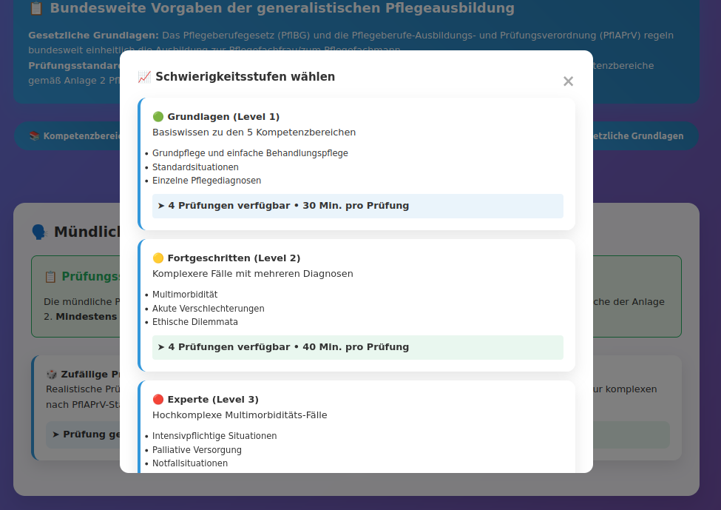The width and height of the screenshot is (721, 510).
Task: Click the green clipboard icon beside Prüfungs heading
Action: [50, 277]
